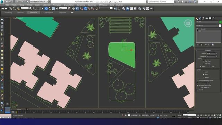Open the Hierarchy command panel tab
Viewport: 222px width, 125px height.
203,18
